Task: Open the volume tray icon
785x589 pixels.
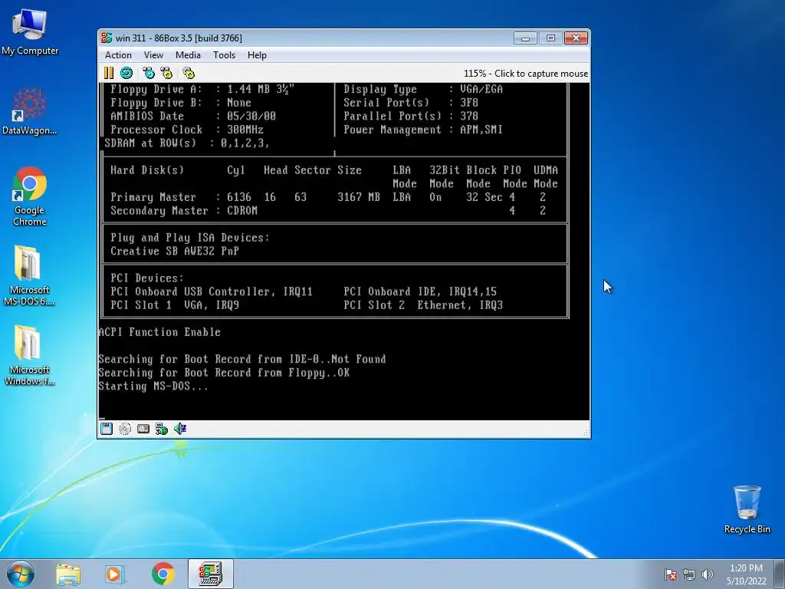Action: point(707,574)
